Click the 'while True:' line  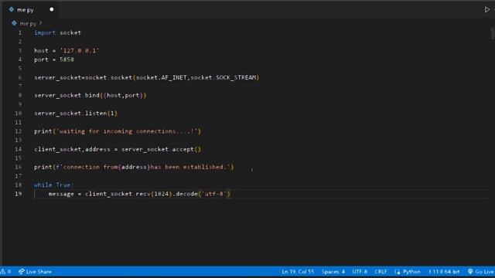tap(53, 185)
